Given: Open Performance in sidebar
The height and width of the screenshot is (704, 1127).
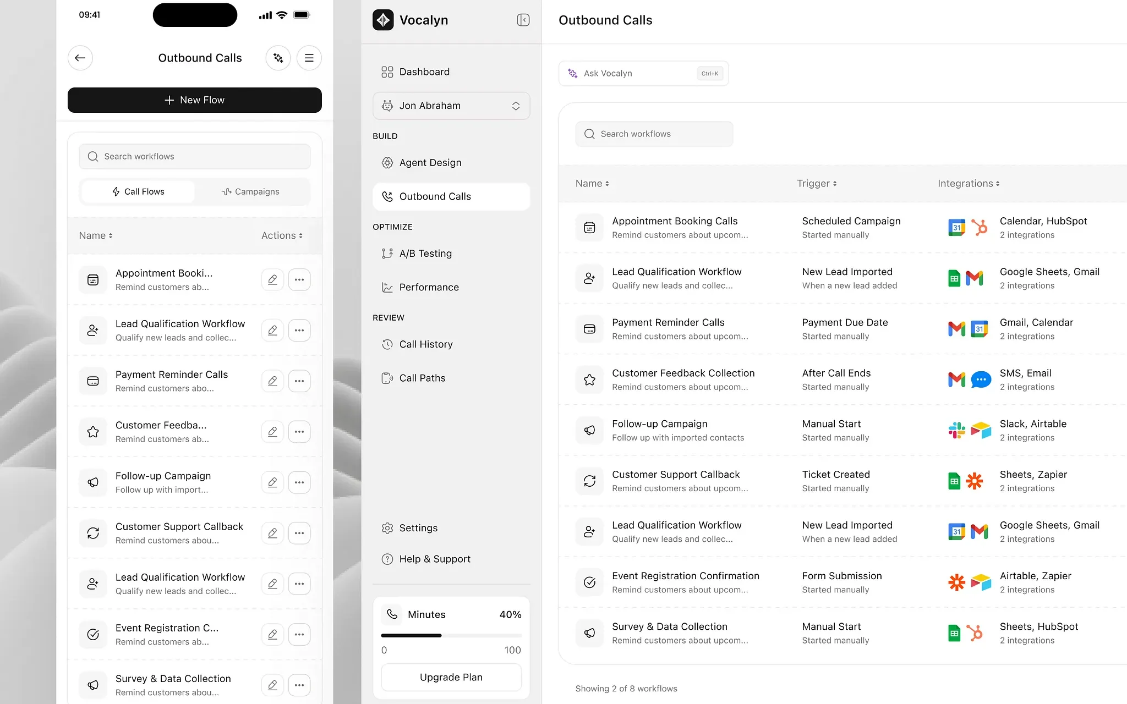Looking at the screenshot, I should pyautogui.click(x=451, y=287).
